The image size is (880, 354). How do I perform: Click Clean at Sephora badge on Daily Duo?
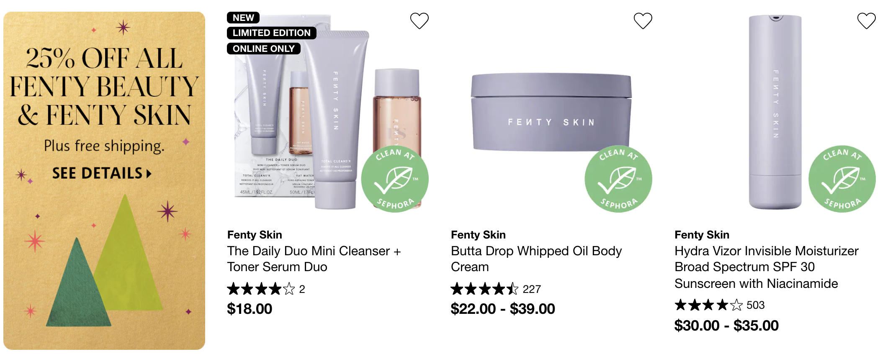coord(395,179)
